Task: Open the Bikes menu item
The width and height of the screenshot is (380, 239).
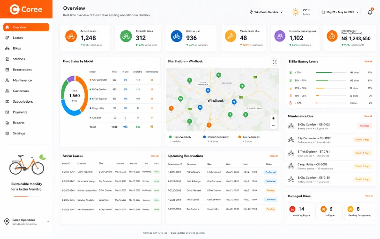Action: [26, 48]
